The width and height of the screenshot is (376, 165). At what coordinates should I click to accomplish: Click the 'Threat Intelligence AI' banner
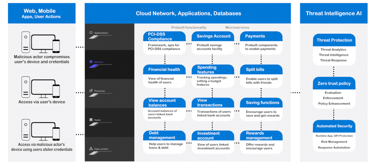(334, 13)
